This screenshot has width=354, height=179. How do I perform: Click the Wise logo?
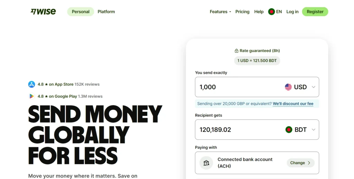pyautogui.click(x=43, y=11)
